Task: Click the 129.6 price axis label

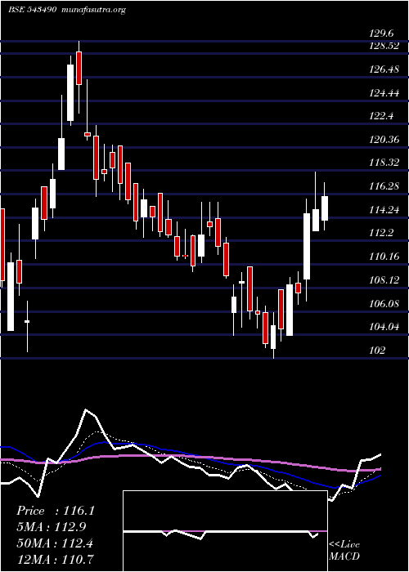Action: click(x=381, y=34)
